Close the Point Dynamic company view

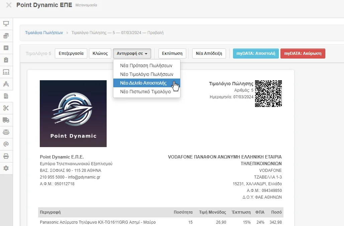tap(9, 5)
